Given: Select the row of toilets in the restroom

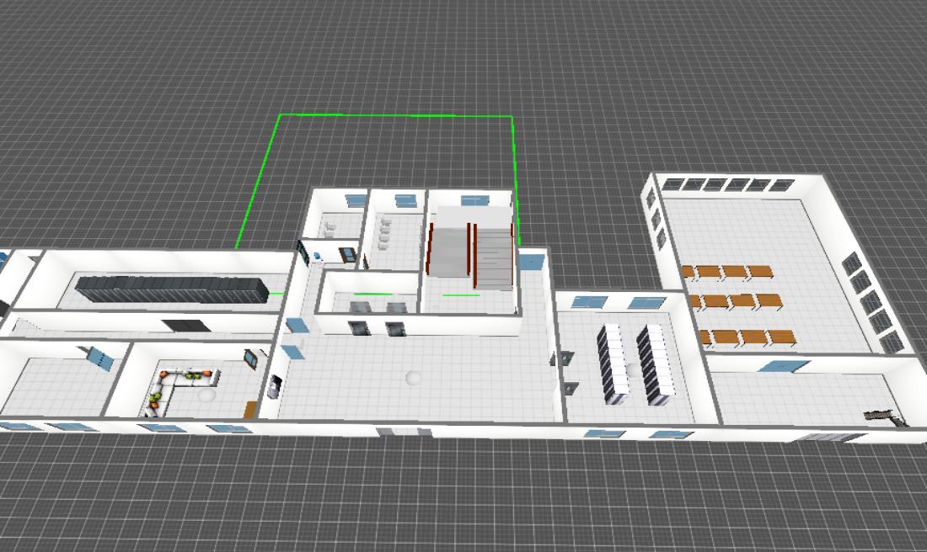Looking at the screenshot, I should 386,233.
